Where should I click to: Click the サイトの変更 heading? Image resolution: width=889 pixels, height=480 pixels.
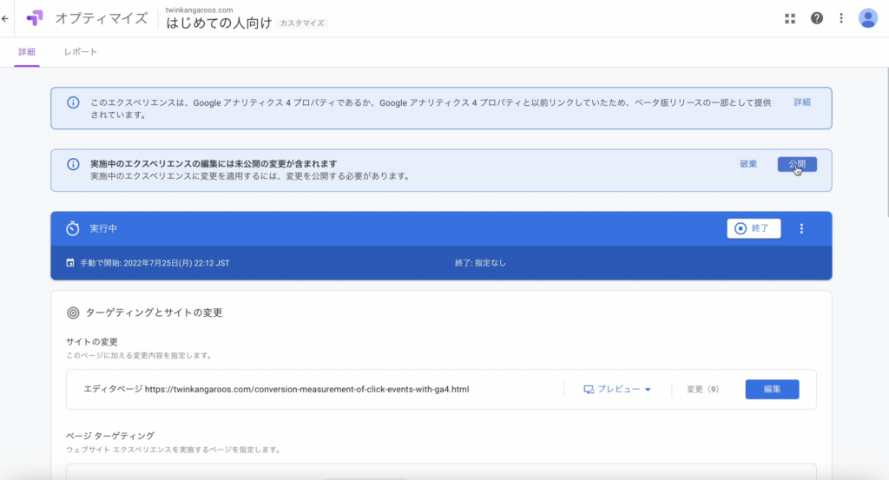[x=92, y=342]
